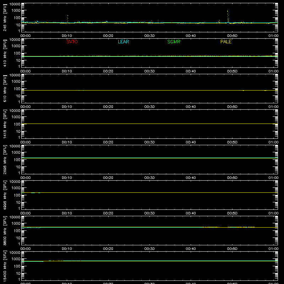Click the 00:00 time label under 1415 MHz plot
284x284 pixels.
point(26,142)
